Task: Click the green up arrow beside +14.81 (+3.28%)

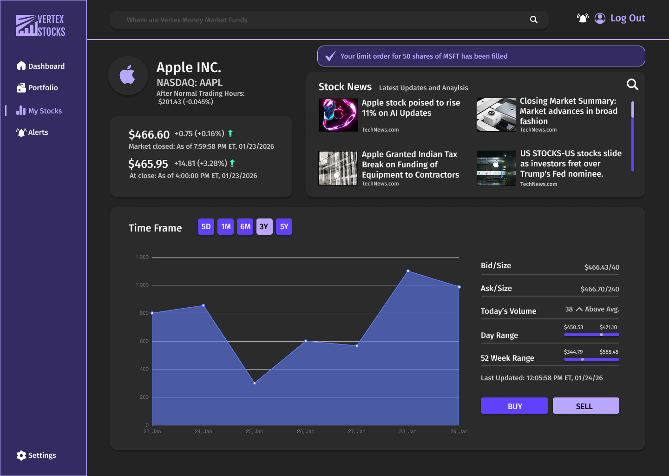Action: (232, 163)
